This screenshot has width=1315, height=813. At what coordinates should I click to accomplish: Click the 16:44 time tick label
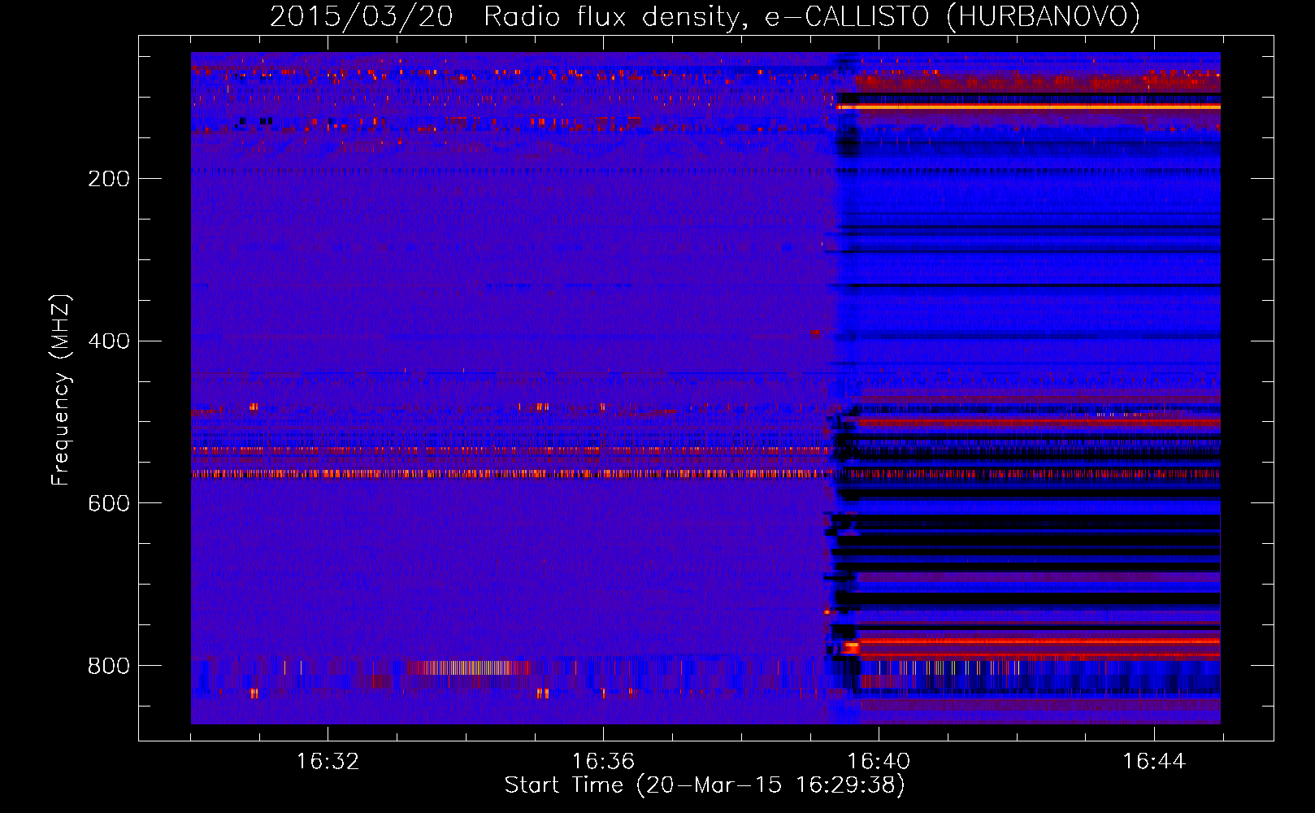click(1154, 762)
